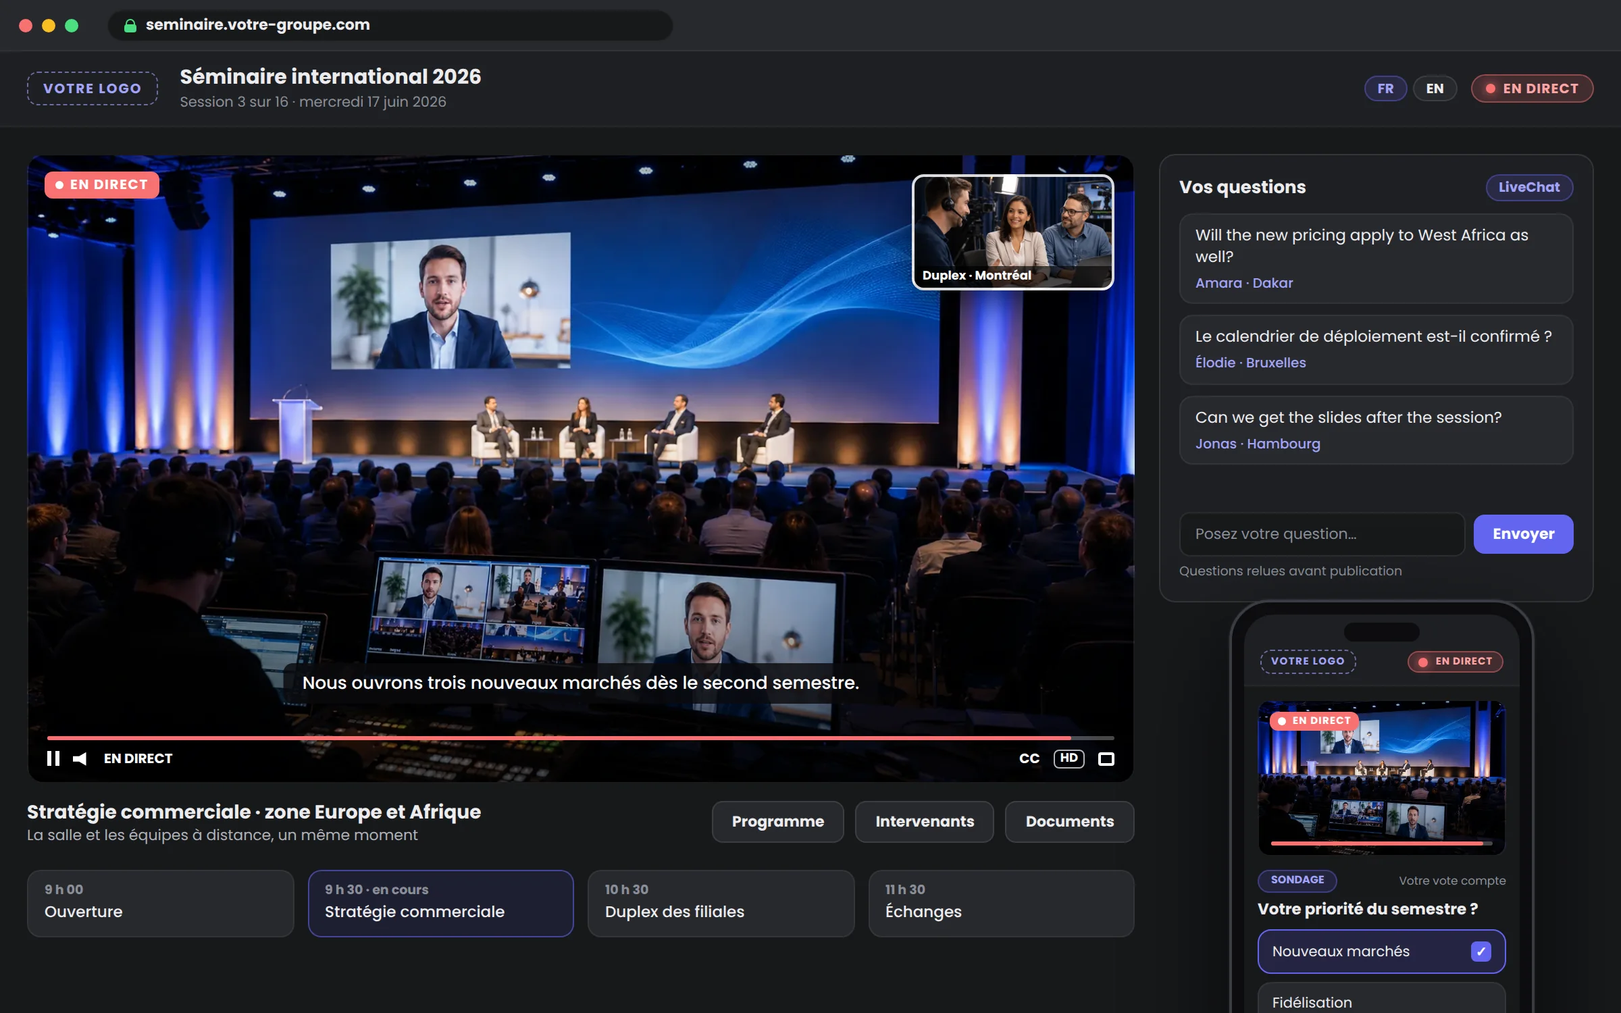Click the EN DIRECT badge in phone header
Screen dimensions: 1621x1013
[1455, 661]
